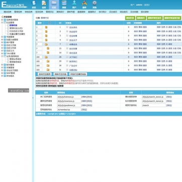
Task: Click the [退出] logout link beside admin
Action: (146, 5)
